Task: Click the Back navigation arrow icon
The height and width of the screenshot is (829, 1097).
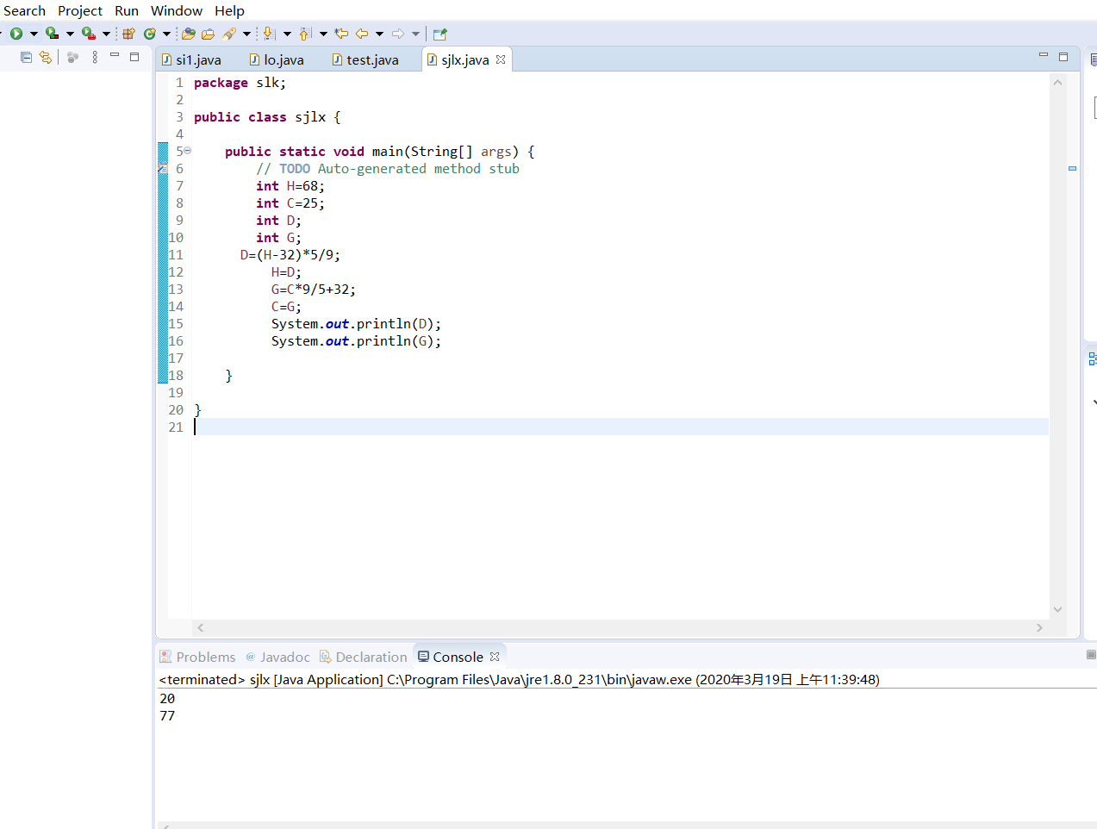Action: [x=362, y=34]
